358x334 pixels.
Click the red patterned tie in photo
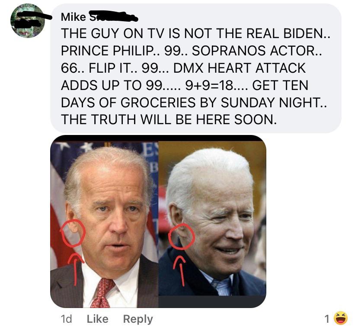coord(102,293)
